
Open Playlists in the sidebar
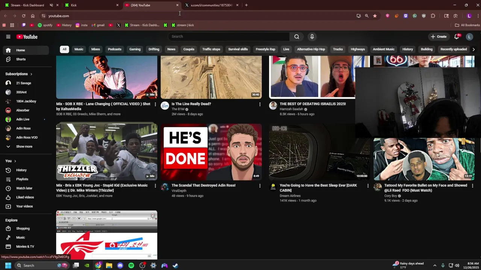pyautogui.click(x=26, y=179)
